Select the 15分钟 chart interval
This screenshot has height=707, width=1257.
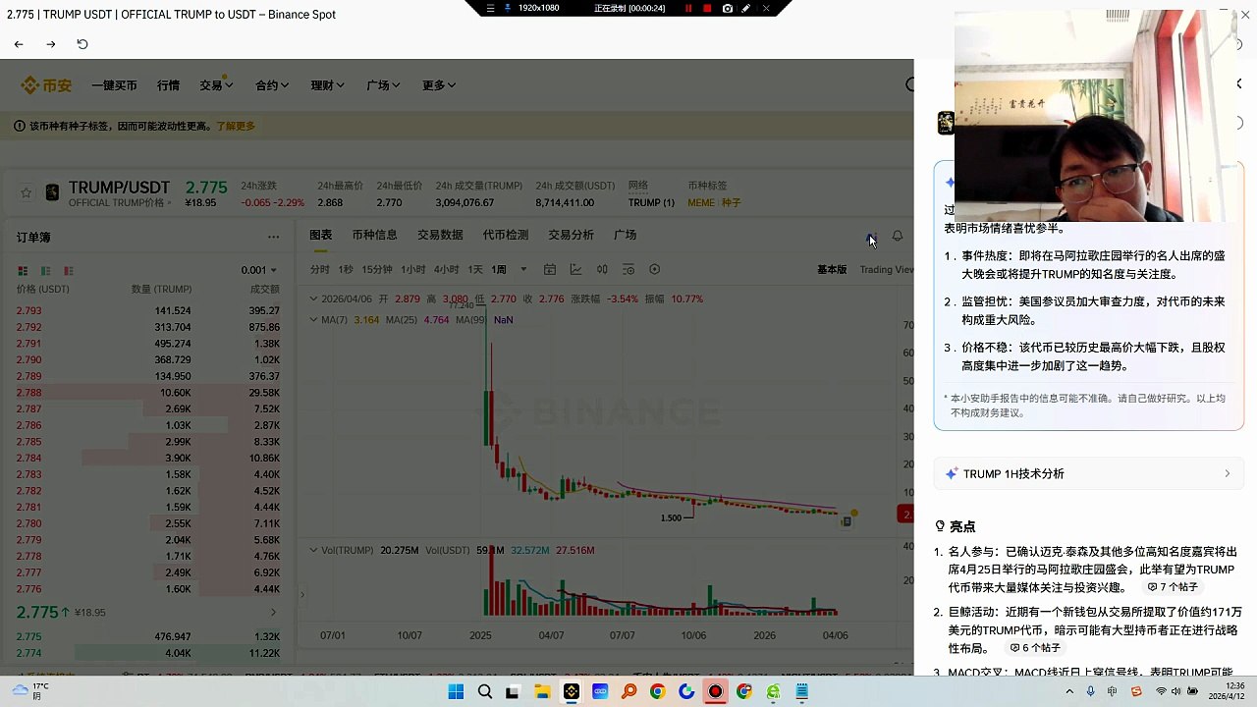377,269
